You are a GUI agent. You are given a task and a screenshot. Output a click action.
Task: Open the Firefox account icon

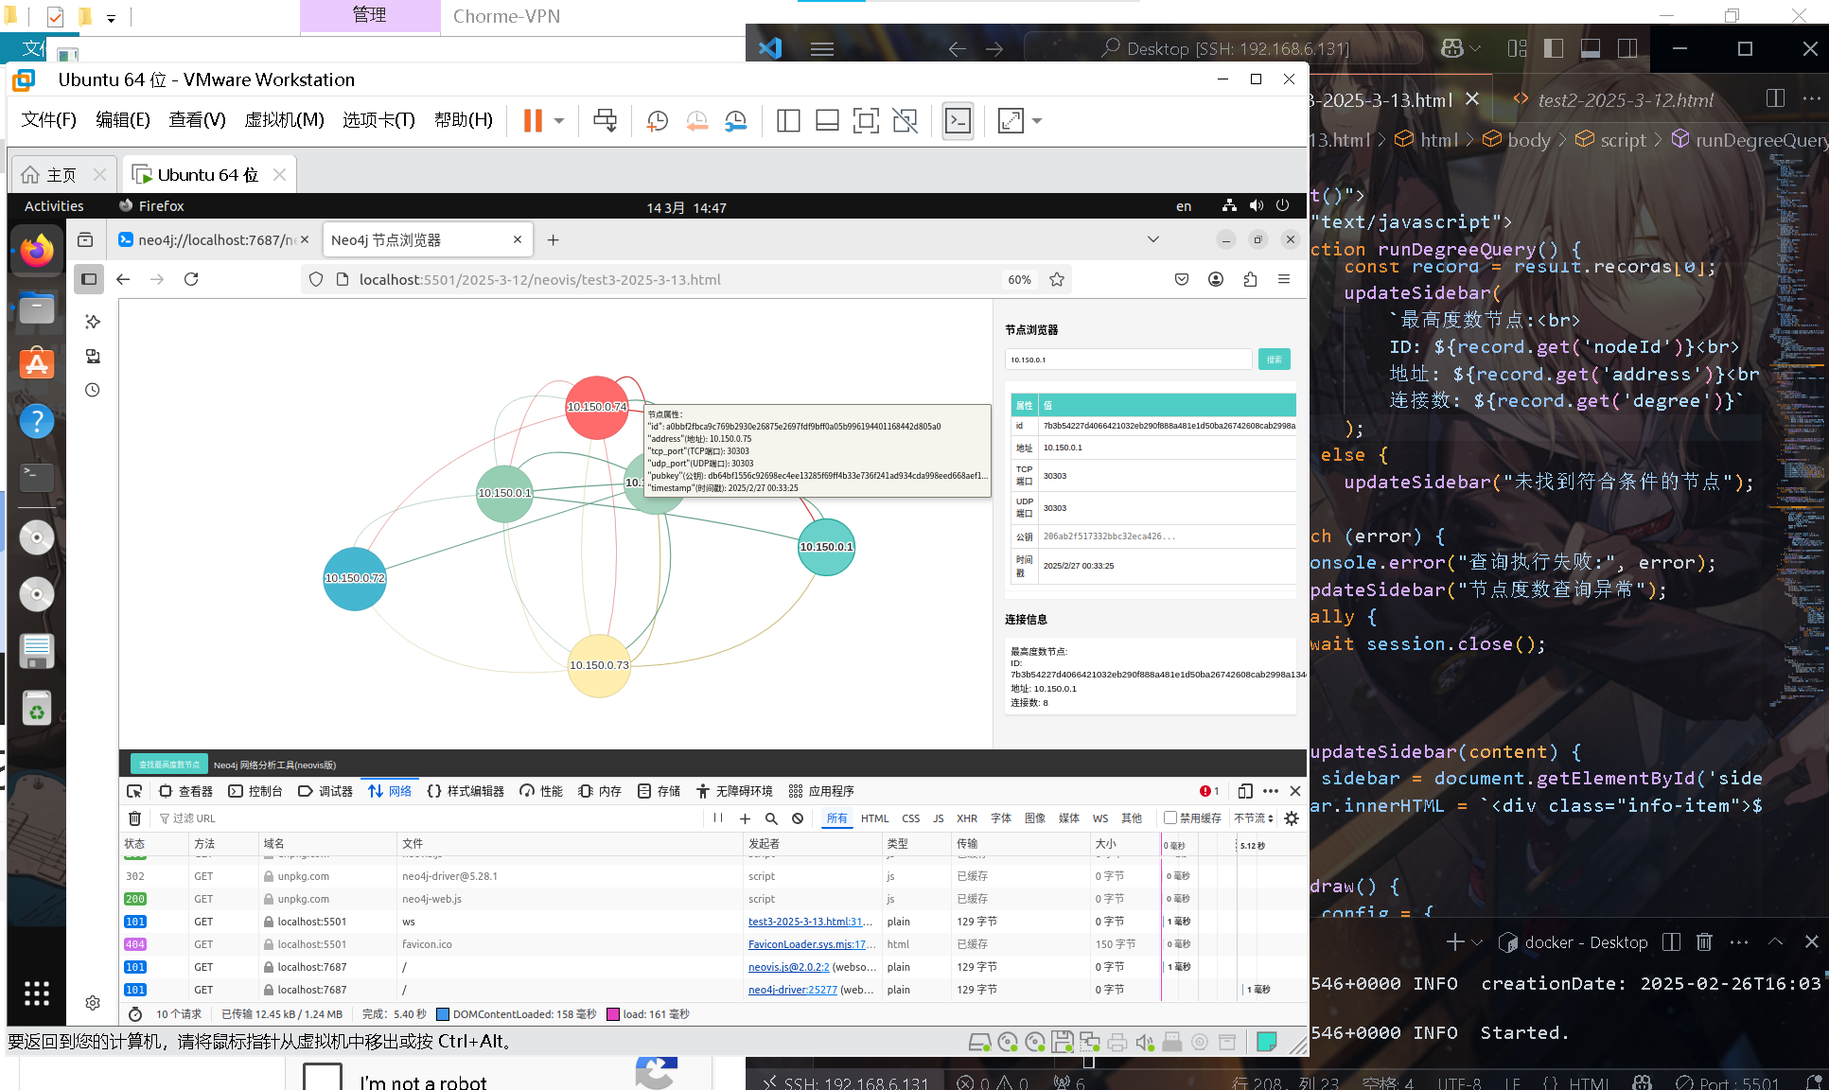pyautogui.click(x=1216, y=279)
